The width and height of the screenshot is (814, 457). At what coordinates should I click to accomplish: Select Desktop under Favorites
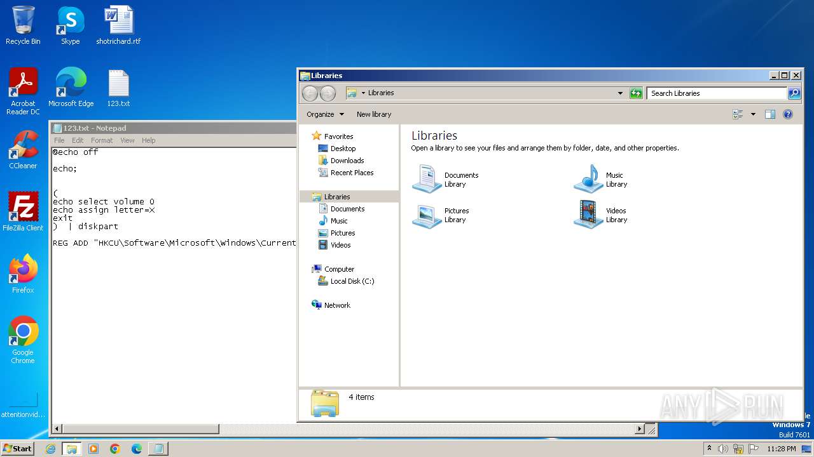click(x=343, y=149)
